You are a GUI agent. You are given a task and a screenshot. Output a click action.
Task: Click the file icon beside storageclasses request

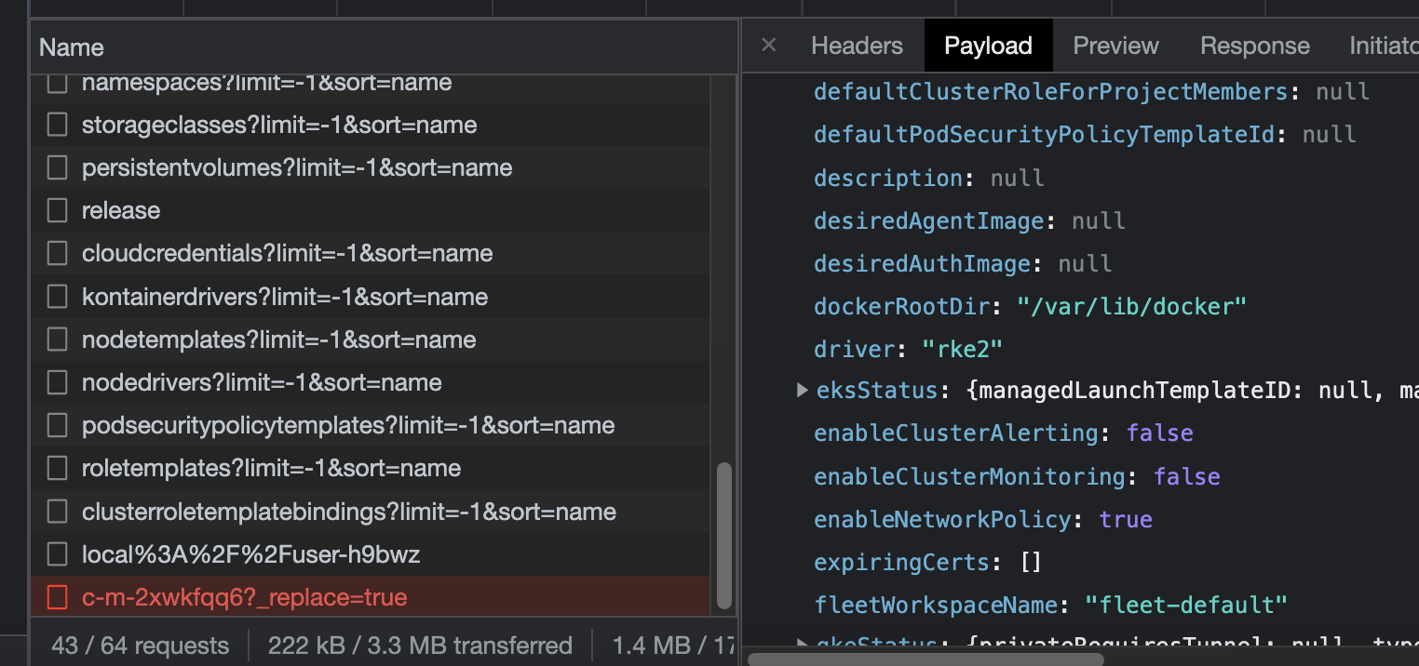58,125
